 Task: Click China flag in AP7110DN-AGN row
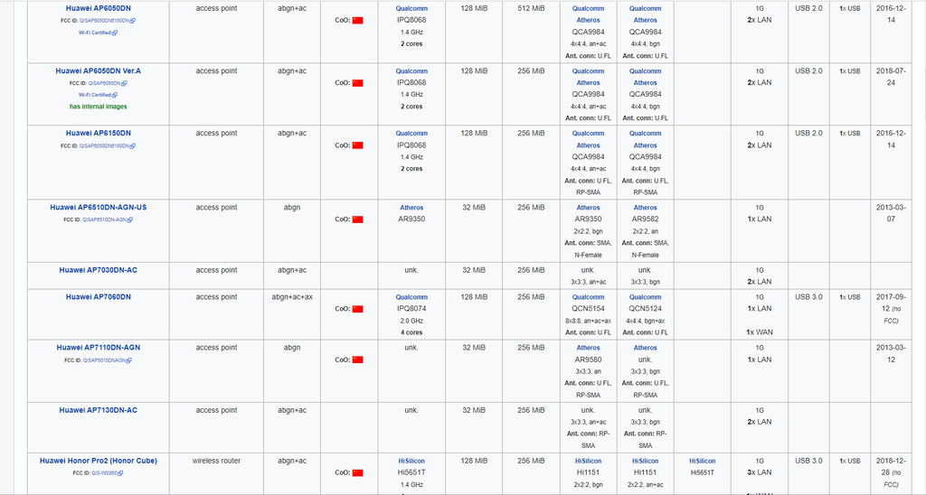pos(357,360)
